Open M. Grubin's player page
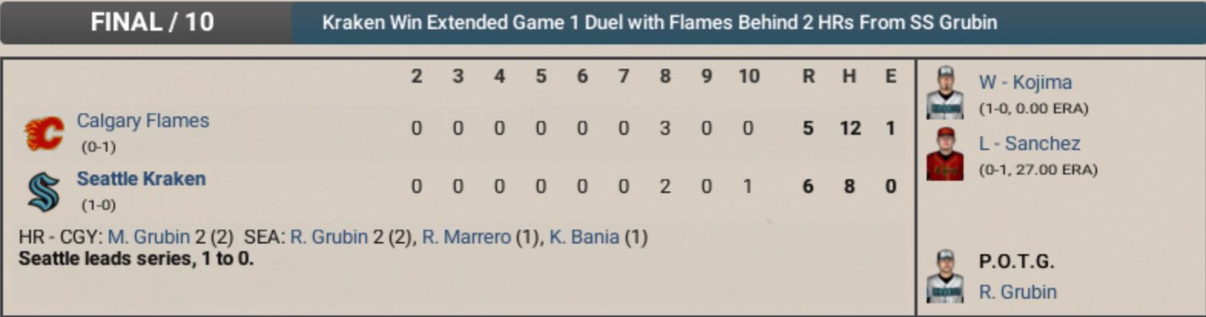 [x=149, y=237]
